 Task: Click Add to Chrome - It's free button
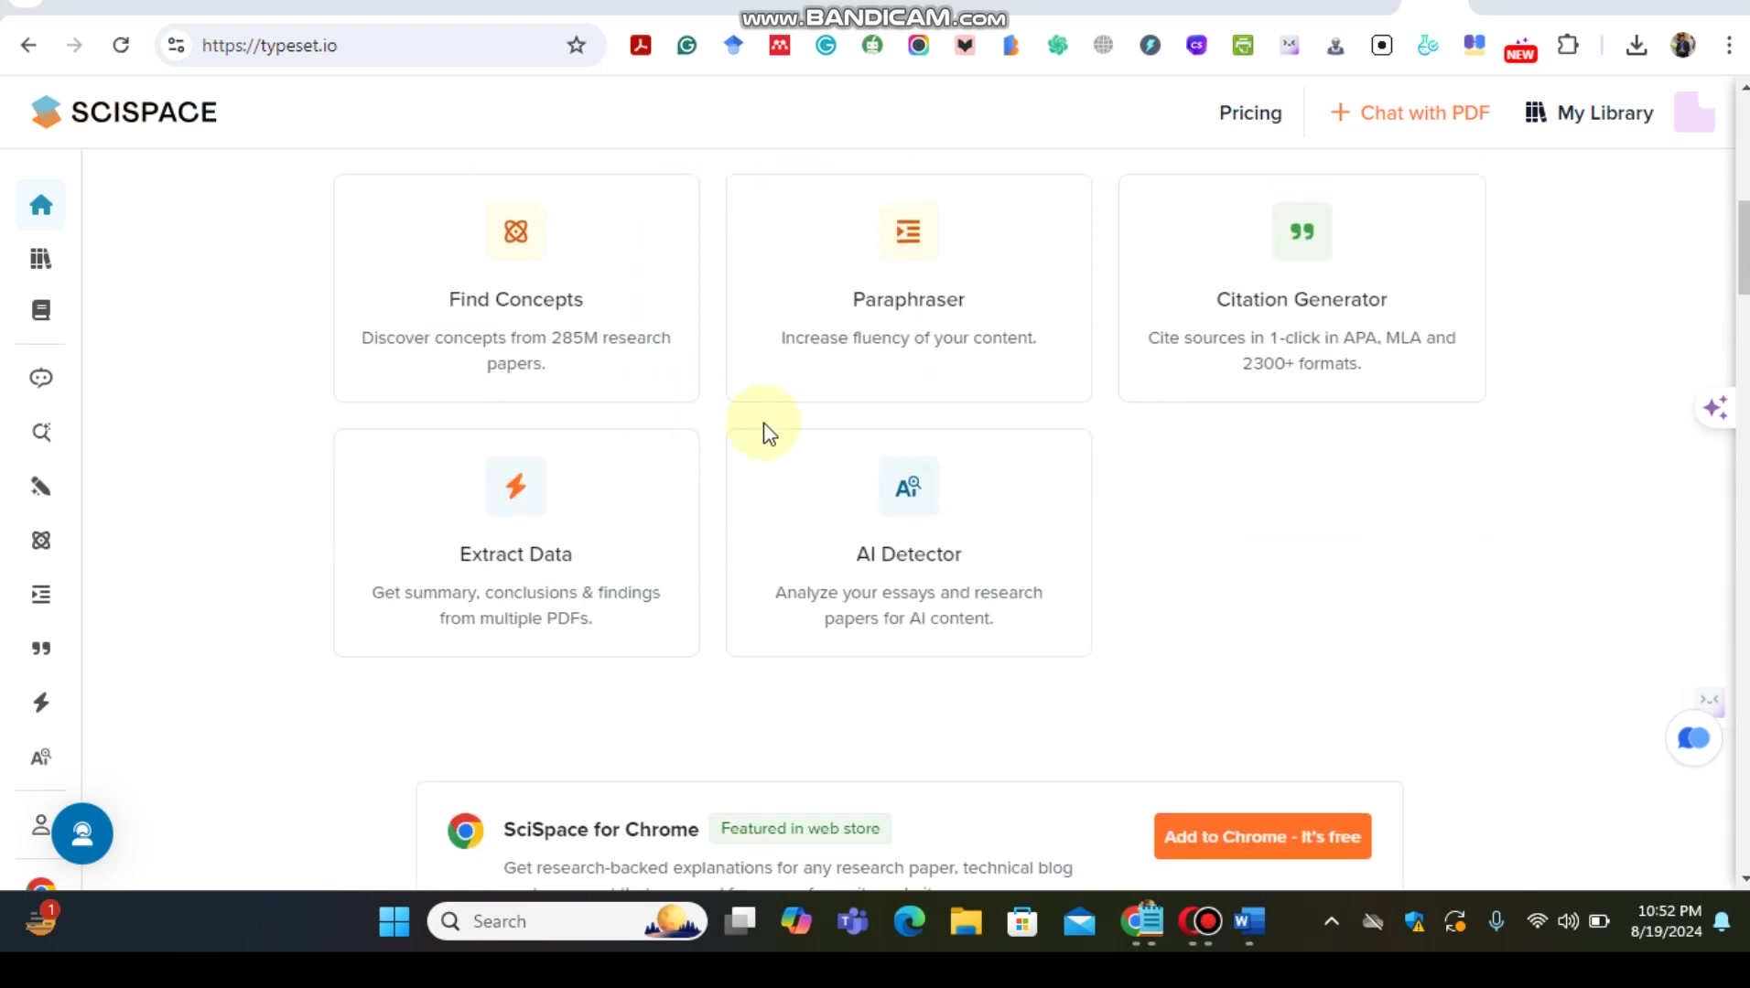[1262, 836]
